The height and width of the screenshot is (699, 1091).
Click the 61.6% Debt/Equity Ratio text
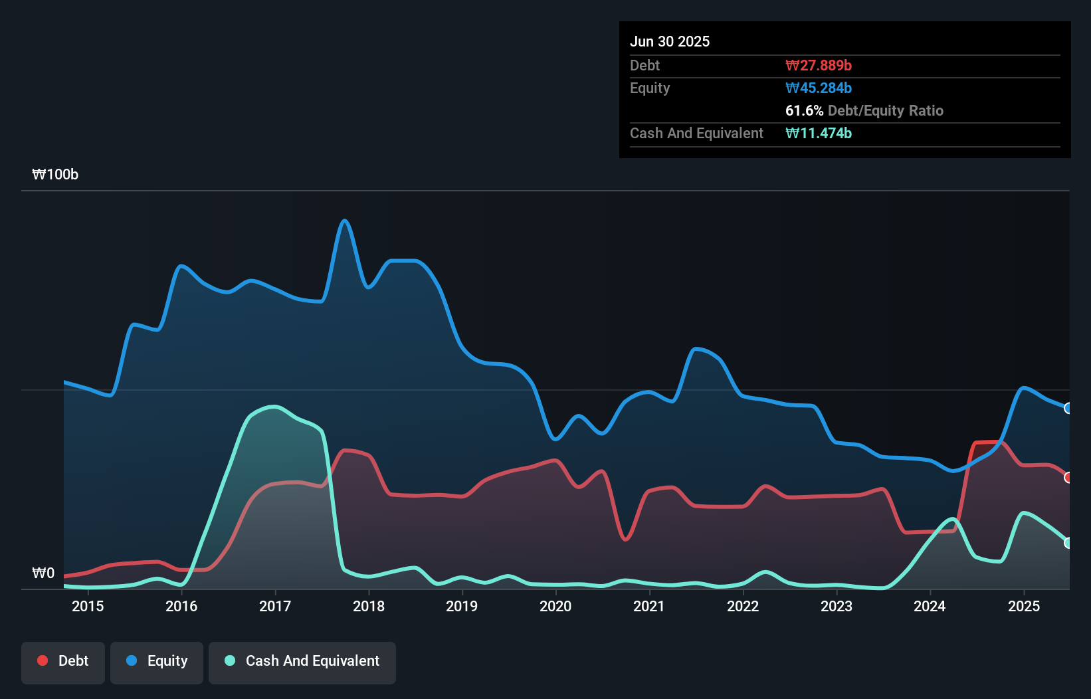tap(864, 110)
